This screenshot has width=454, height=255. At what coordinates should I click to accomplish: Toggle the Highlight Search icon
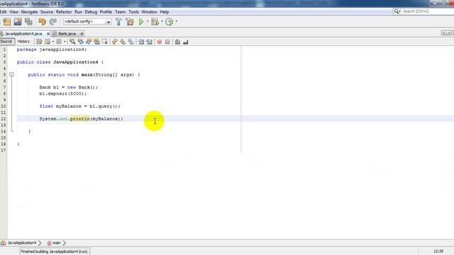96,42
